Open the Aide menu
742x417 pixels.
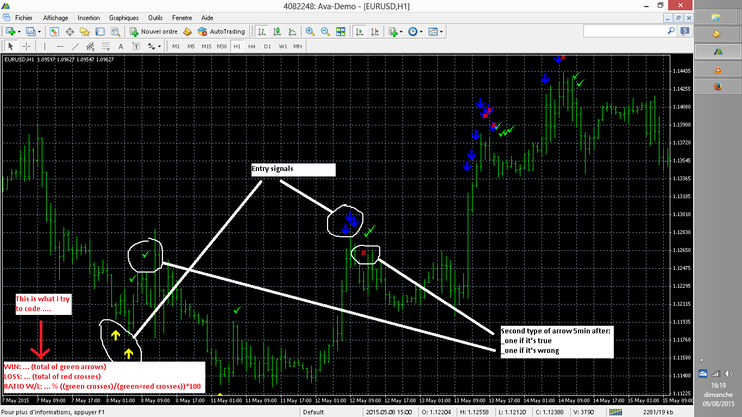[x=207, y=17]
